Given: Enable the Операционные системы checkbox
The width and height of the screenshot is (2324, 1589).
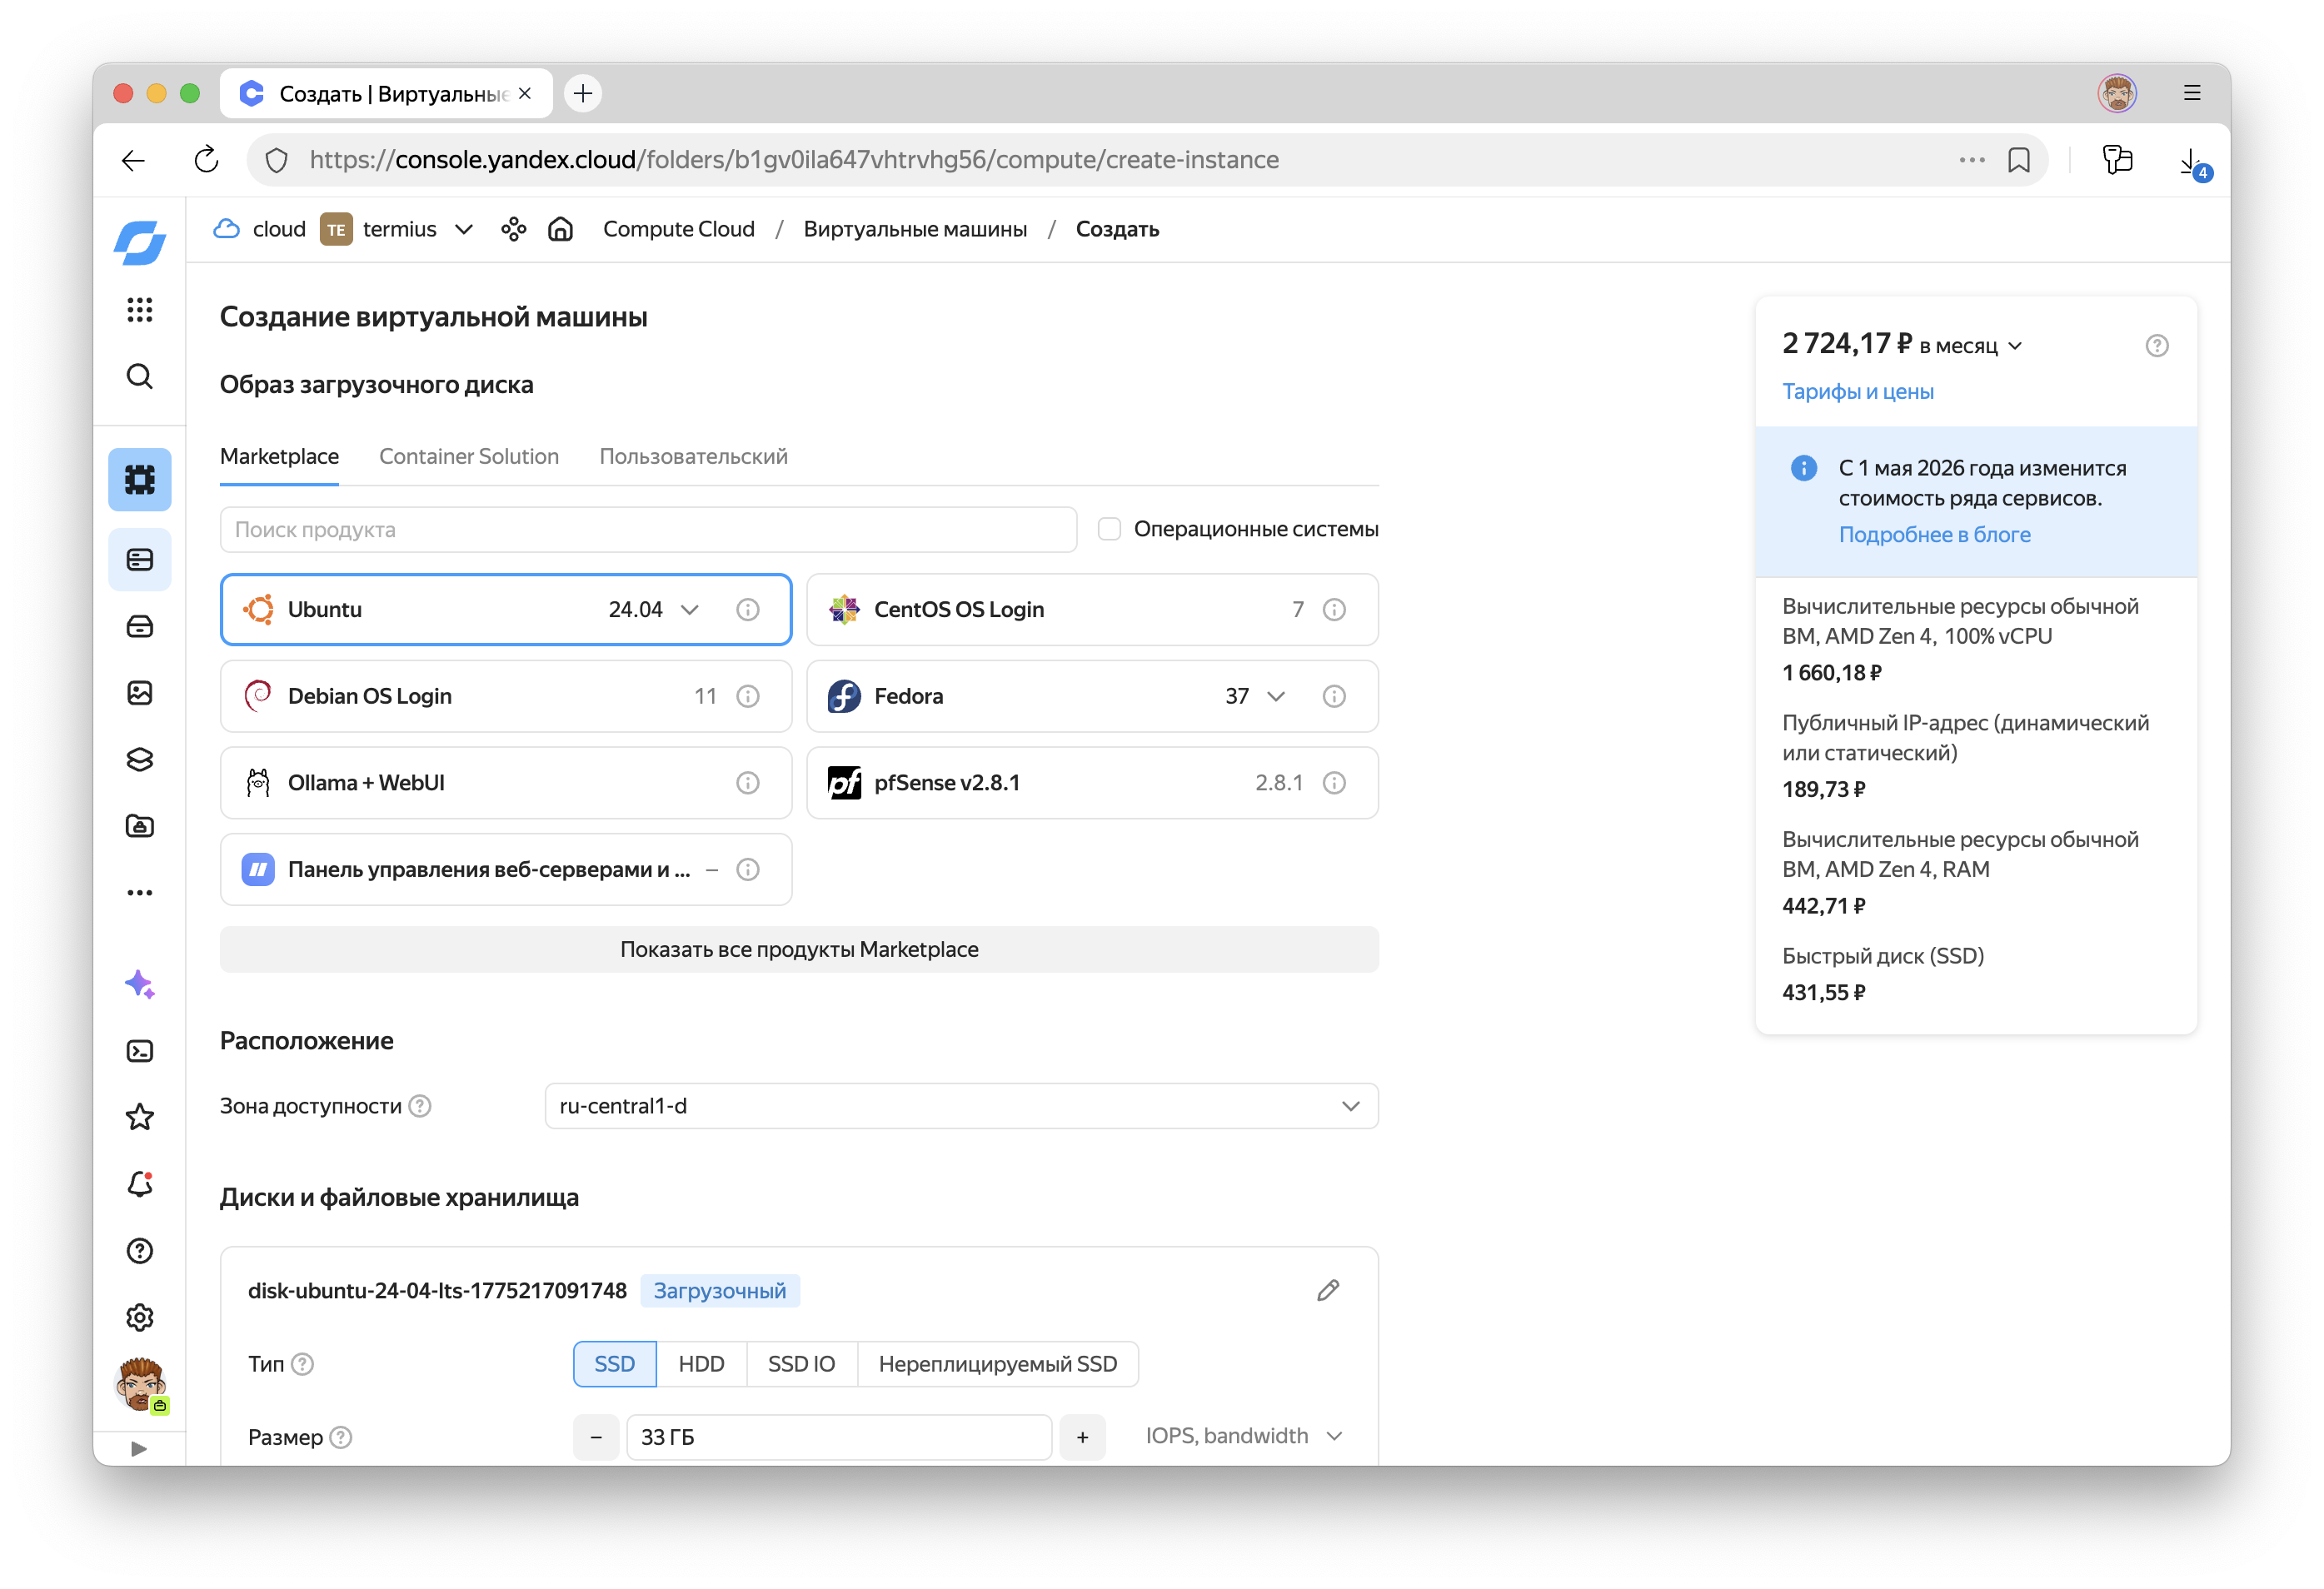Looking at the screenshot, I should pos(1109,529).
